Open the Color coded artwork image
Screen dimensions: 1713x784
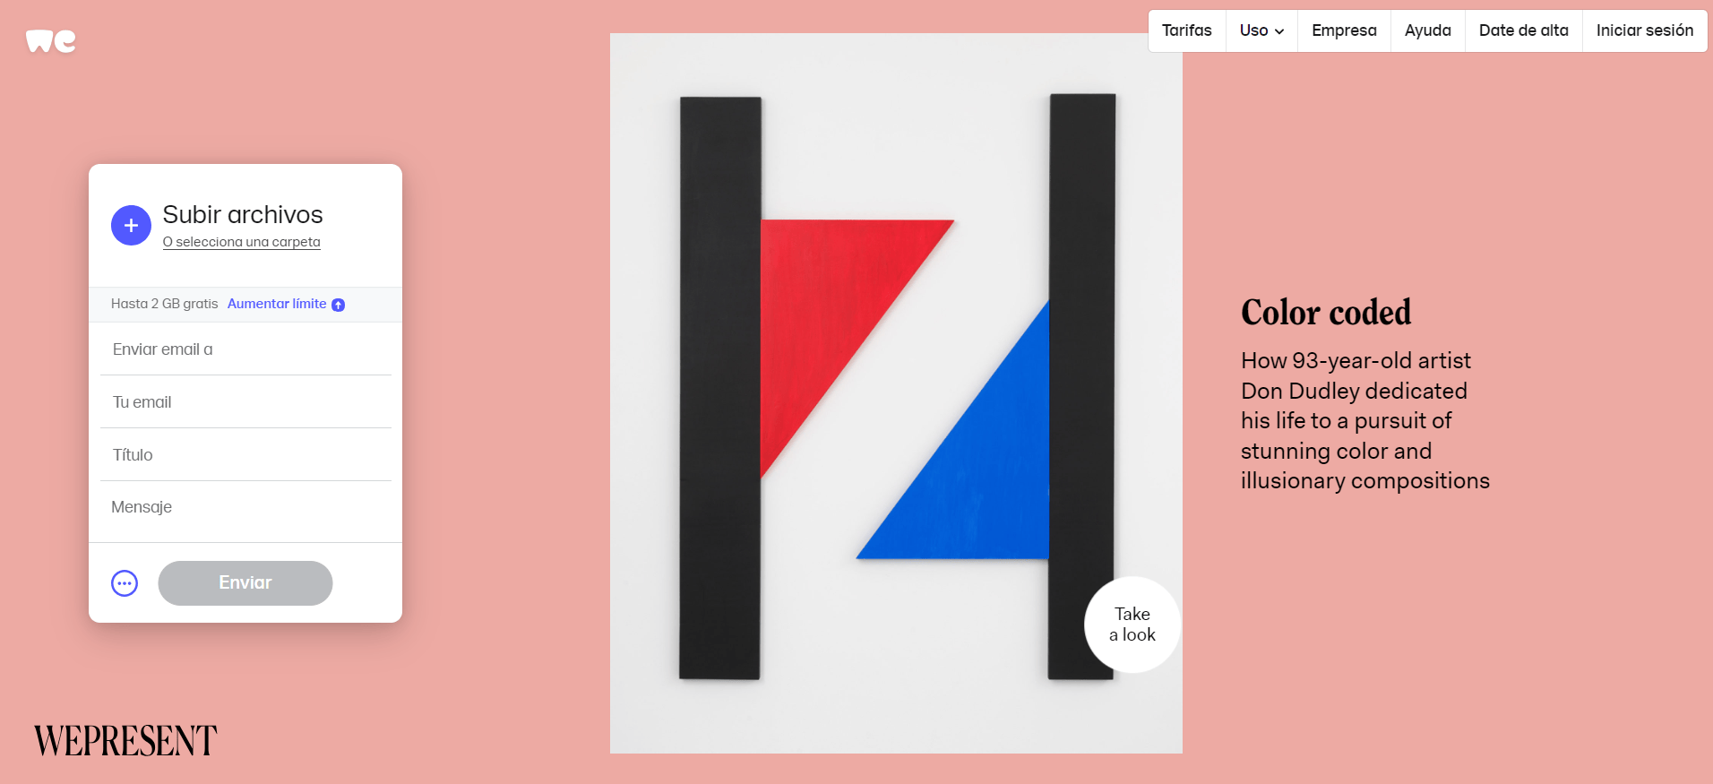896,393
